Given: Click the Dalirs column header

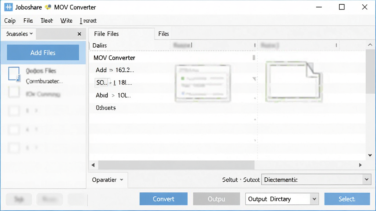Looking at the screenshot, I should pos(100,45).
